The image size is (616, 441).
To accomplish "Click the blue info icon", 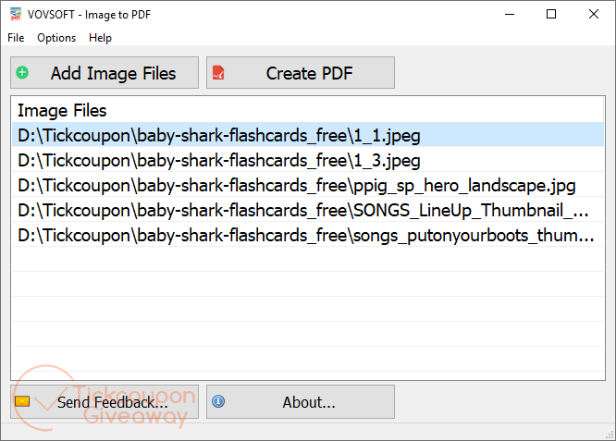I will (218, 401).
